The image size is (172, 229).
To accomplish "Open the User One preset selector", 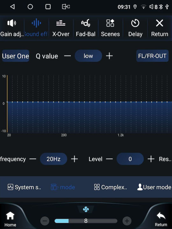I will click(16, 56).
